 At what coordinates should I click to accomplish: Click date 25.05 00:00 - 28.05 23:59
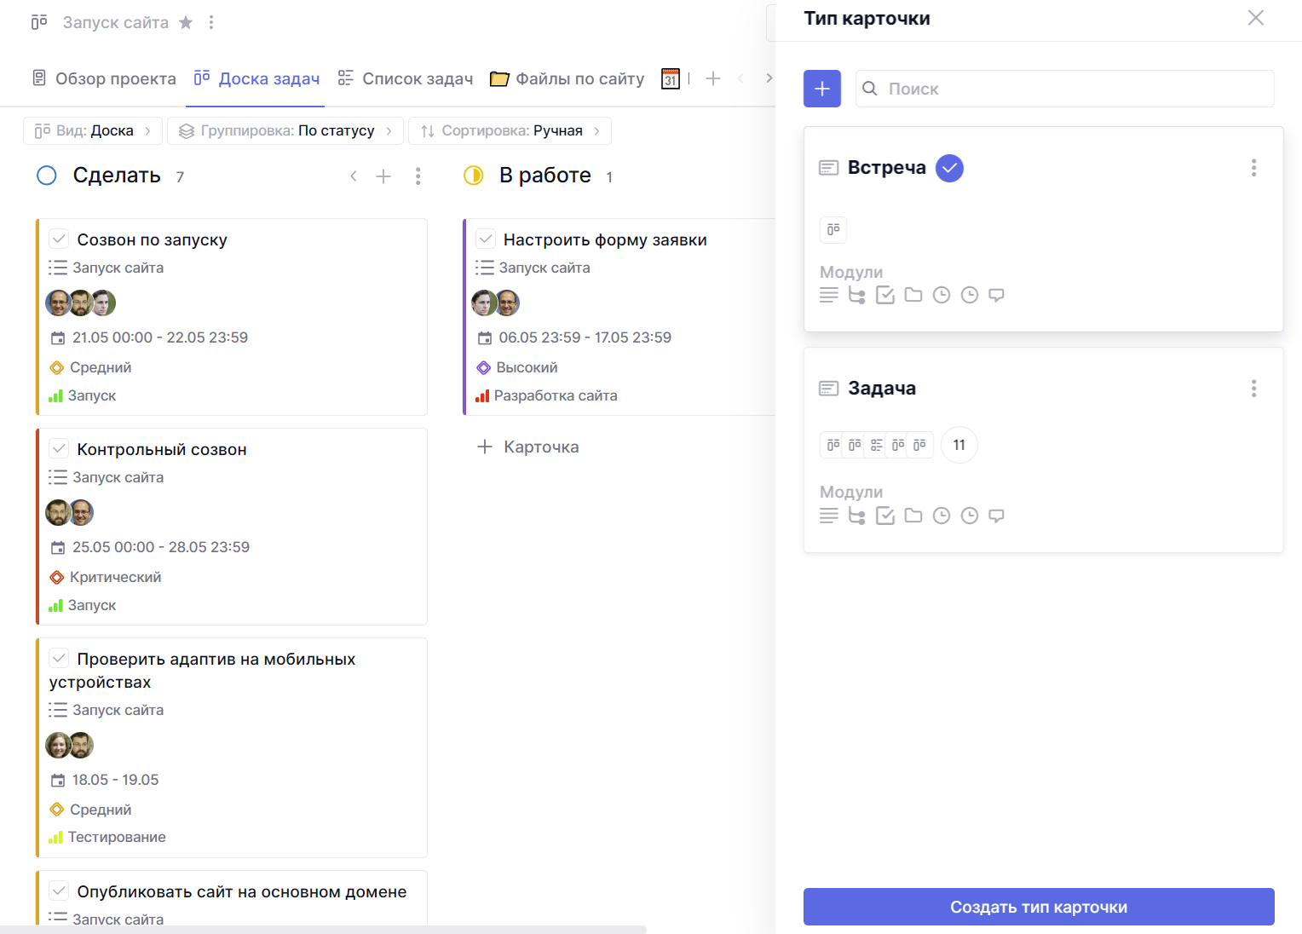click(151, 547)
